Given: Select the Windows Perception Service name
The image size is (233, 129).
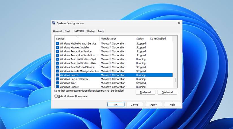Looking at the screenshot, I should pyautogui.click(x=76, y=51).
